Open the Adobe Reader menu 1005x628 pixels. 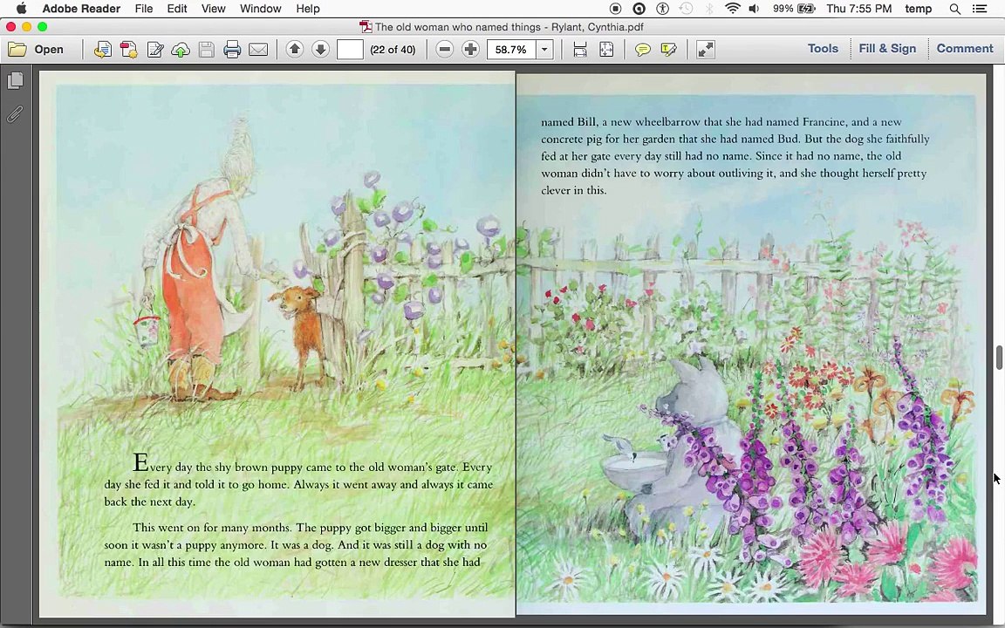point(81,9)
